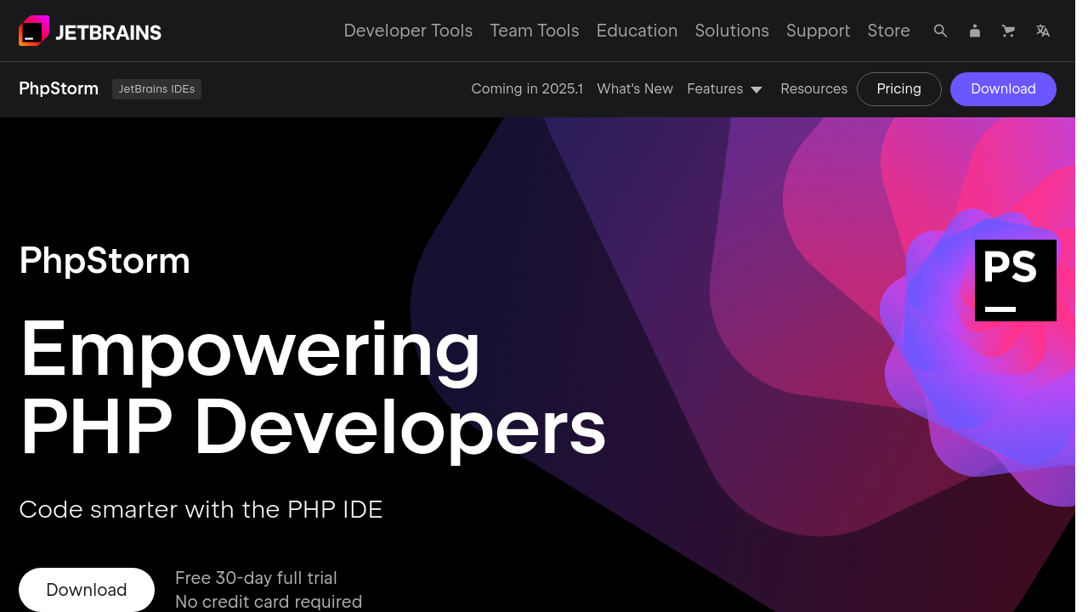Click the JetBrains IDEs badge

click(156, 88)
